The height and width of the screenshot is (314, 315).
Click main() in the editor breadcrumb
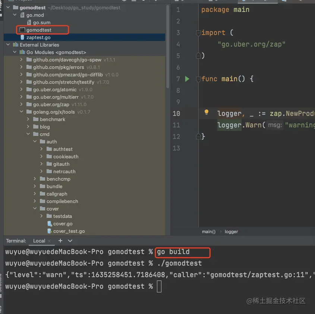[208, 231]
